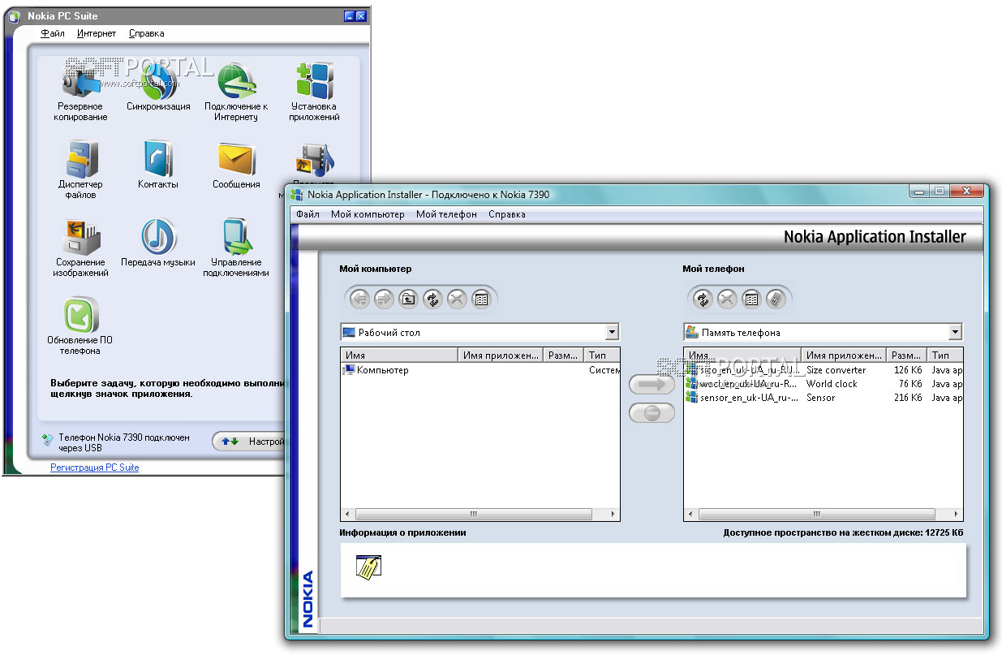The image size is (1002, 655).
Task: Click left scroll arrow of phone list
Action: click(x=690, y=515)
